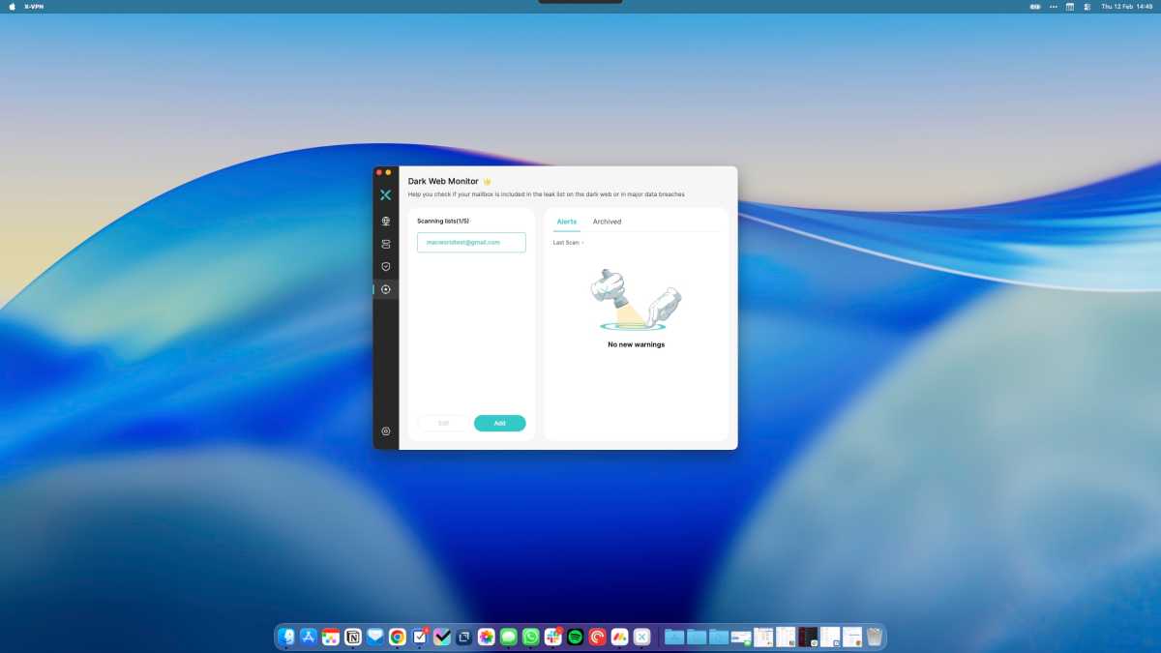Select the macworldtest@gmail.com email field

pos(470,242)
